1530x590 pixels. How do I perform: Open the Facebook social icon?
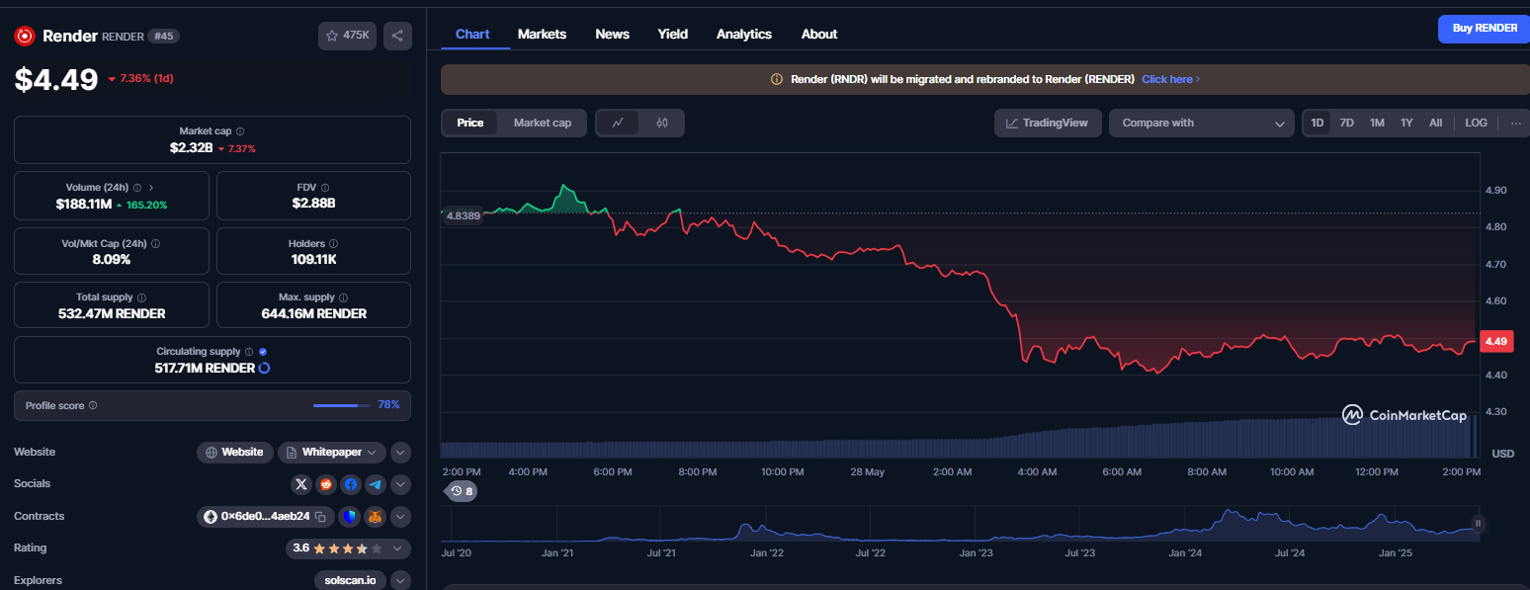(x=351, y=484)
